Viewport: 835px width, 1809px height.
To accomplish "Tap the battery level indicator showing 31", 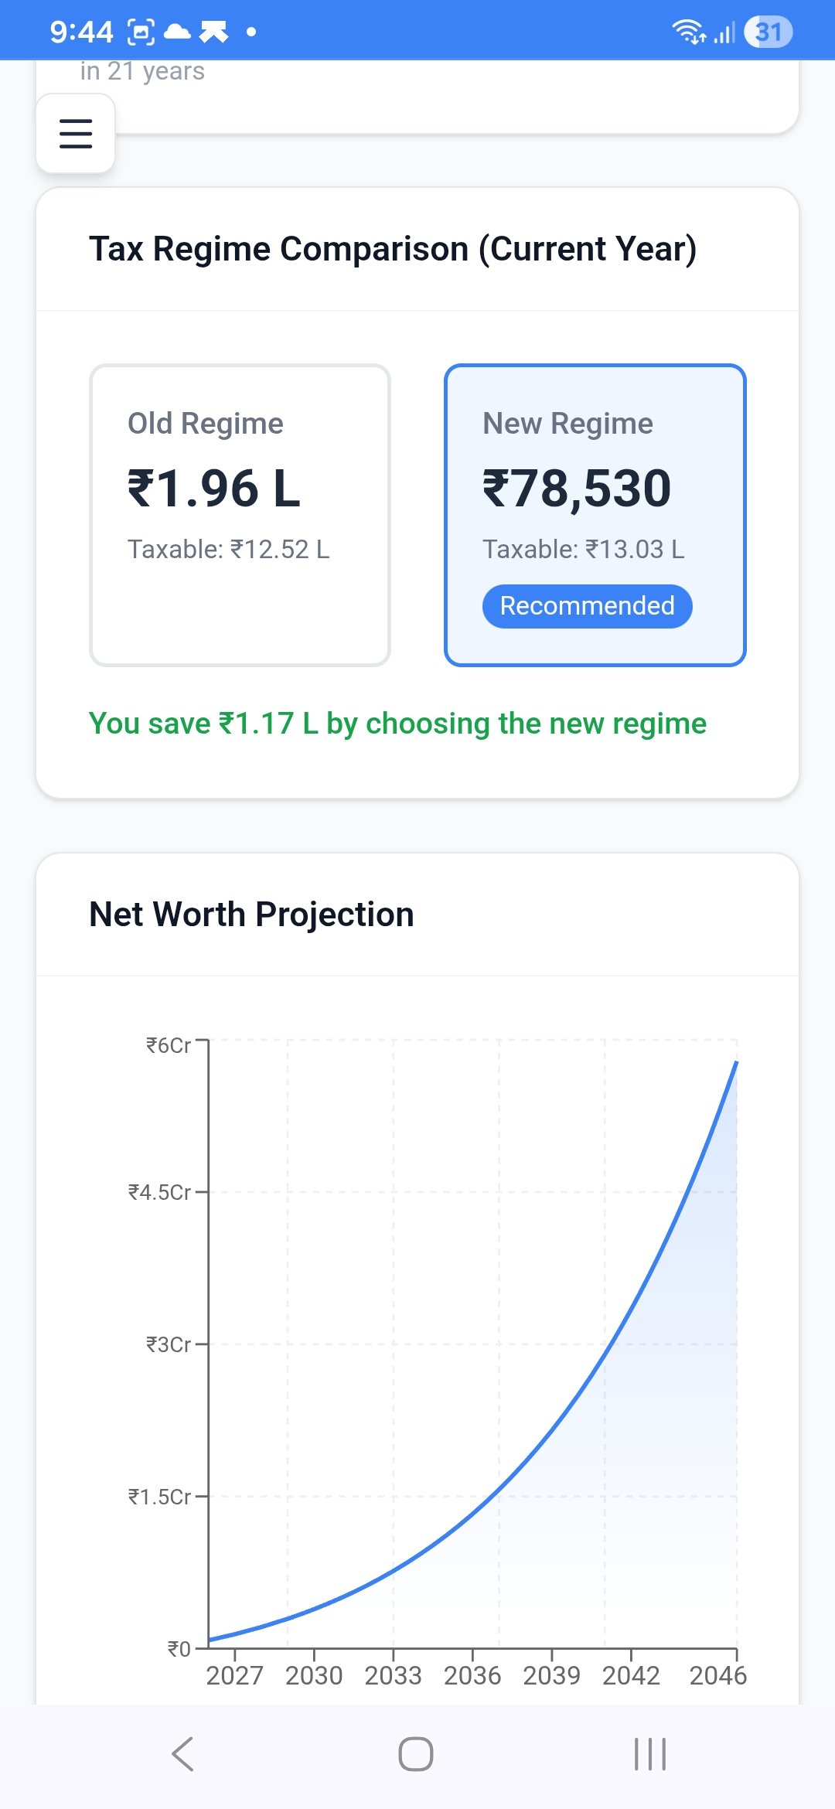I will (x=767, y=32).
